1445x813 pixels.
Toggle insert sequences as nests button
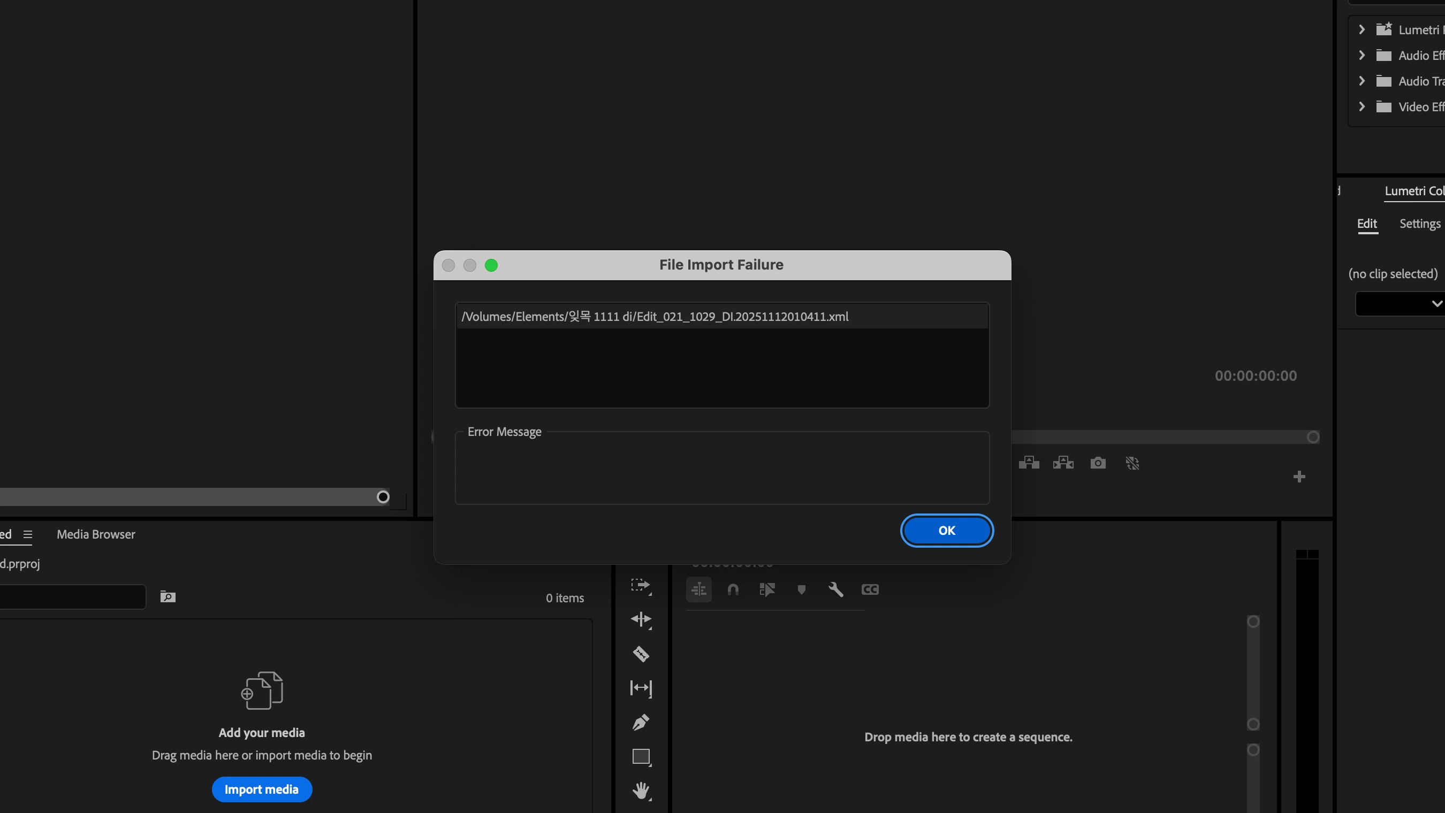coord(699,589)
